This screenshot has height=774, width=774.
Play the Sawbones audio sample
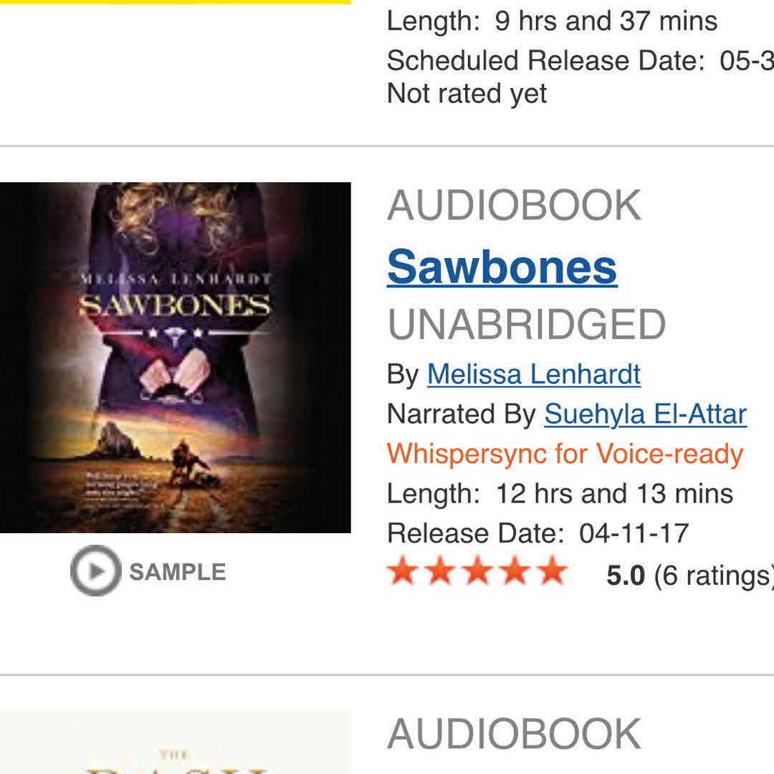(x=95, y=571)
